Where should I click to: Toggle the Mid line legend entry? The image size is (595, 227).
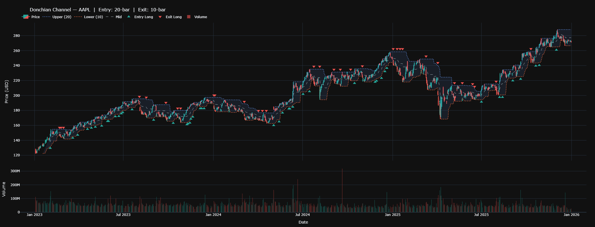(x=114, y=17)
